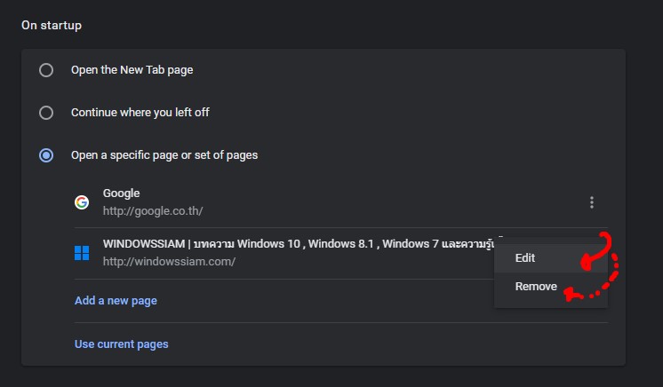Click the http://windowssiam.com/ URL text

point(169,262)
